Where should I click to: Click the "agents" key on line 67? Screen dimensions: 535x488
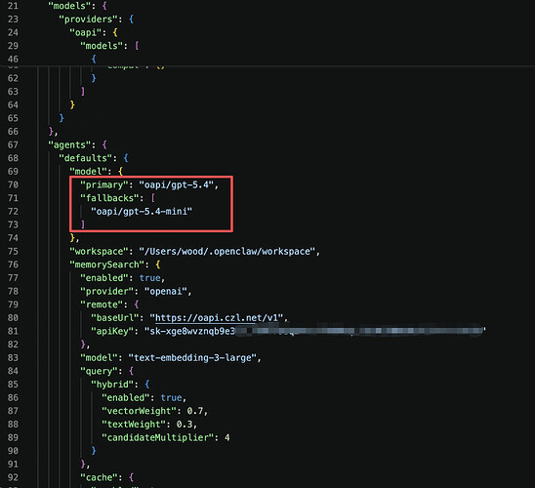(x=69, y=144)
